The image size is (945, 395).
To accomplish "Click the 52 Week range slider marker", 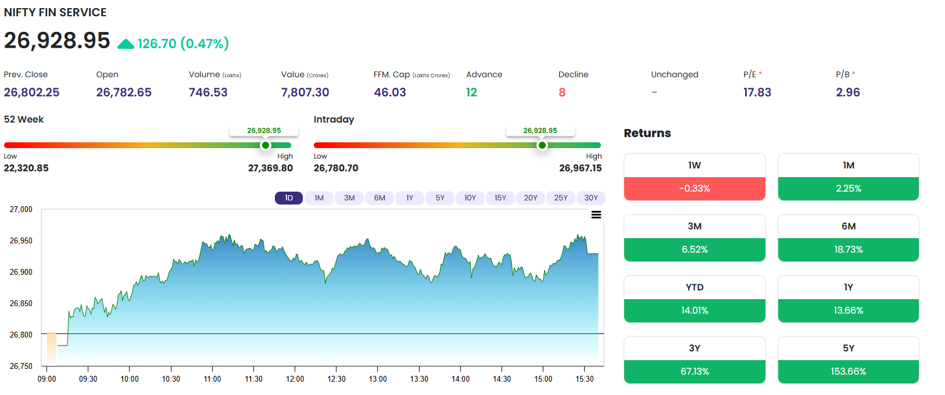I will tap(266, 145).
